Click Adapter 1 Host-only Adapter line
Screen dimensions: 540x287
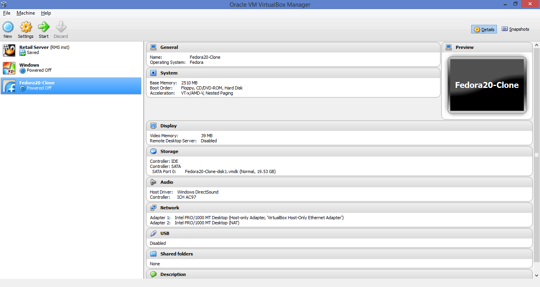(x=247, y=218)
